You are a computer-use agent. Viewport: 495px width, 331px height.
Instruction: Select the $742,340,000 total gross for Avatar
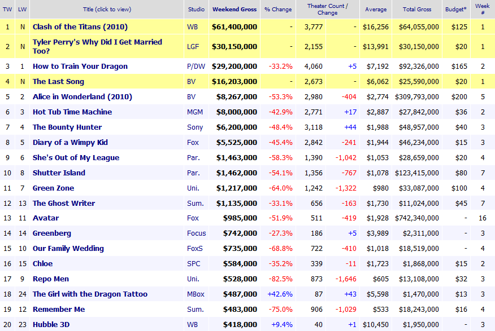point(417,218)
